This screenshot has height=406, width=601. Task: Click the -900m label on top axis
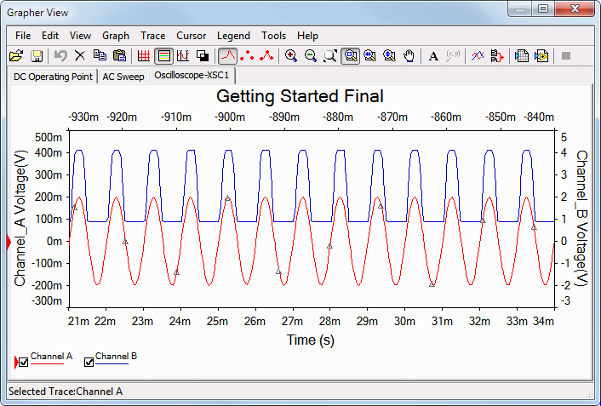click(230, 117)
